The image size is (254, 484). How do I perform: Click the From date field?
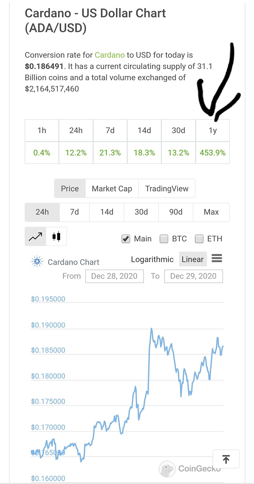click(x=114, y=276)
